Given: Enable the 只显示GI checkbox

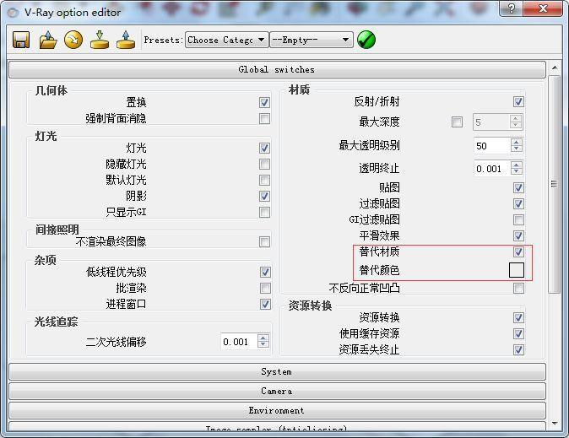Looking at the screenshot, I should 264,213.
